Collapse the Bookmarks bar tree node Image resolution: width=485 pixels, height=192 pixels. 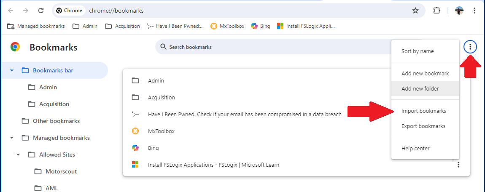(x=12, y=70)
